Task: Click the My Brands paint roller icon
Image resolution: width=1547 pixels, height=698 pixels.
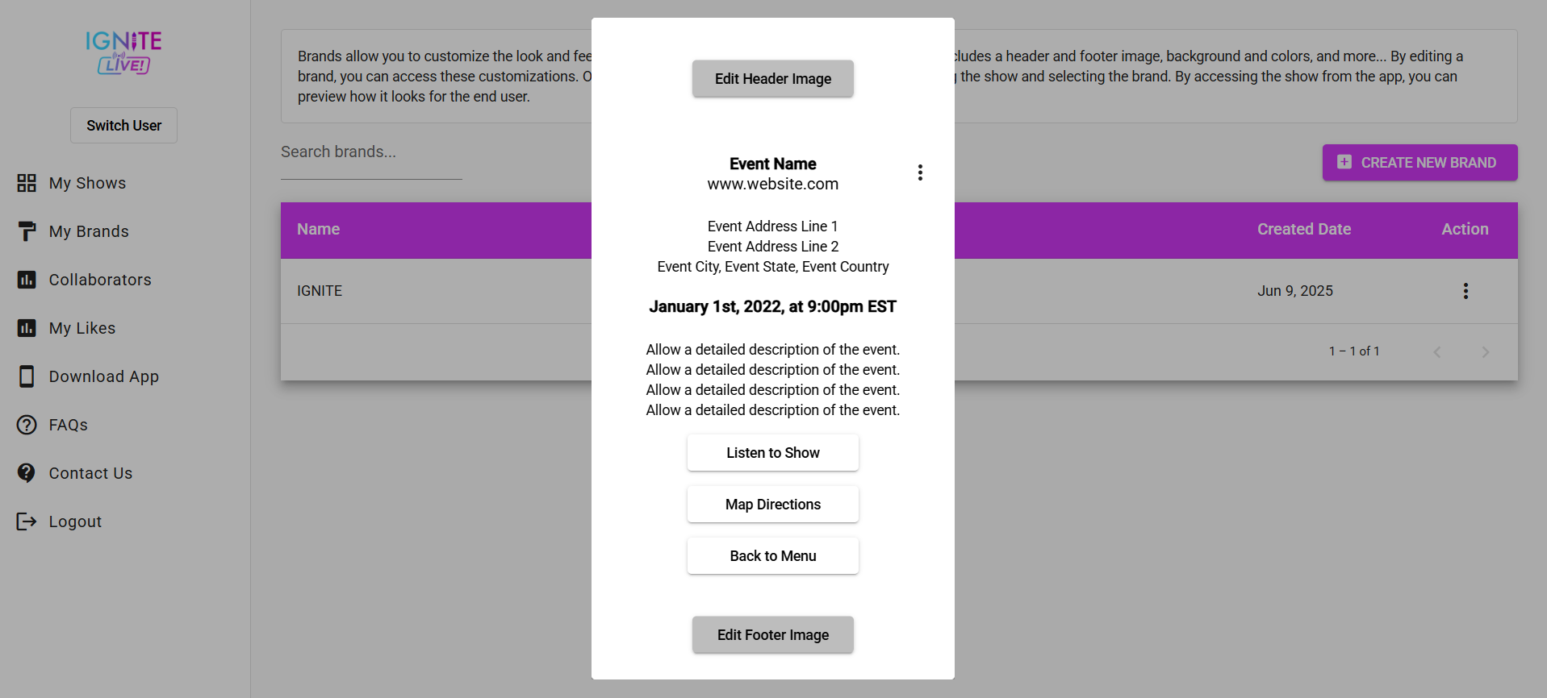Action: (27, 231)
